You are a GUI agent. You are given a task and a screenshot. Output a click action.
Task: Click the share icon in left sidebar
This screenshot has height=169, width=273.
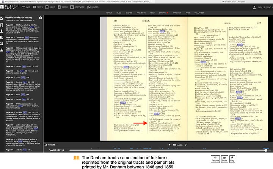pos(2,43)
